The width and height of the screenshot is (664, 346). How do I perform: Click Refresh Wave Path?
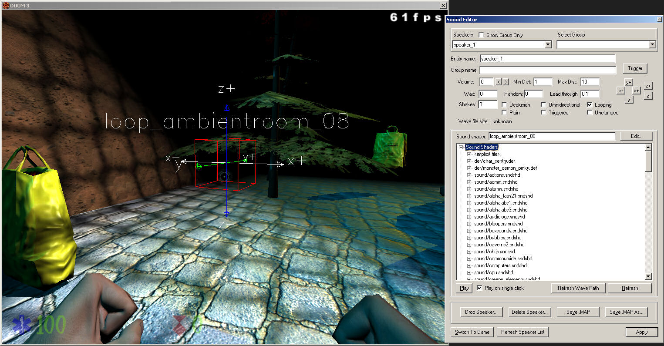point(578,288)
